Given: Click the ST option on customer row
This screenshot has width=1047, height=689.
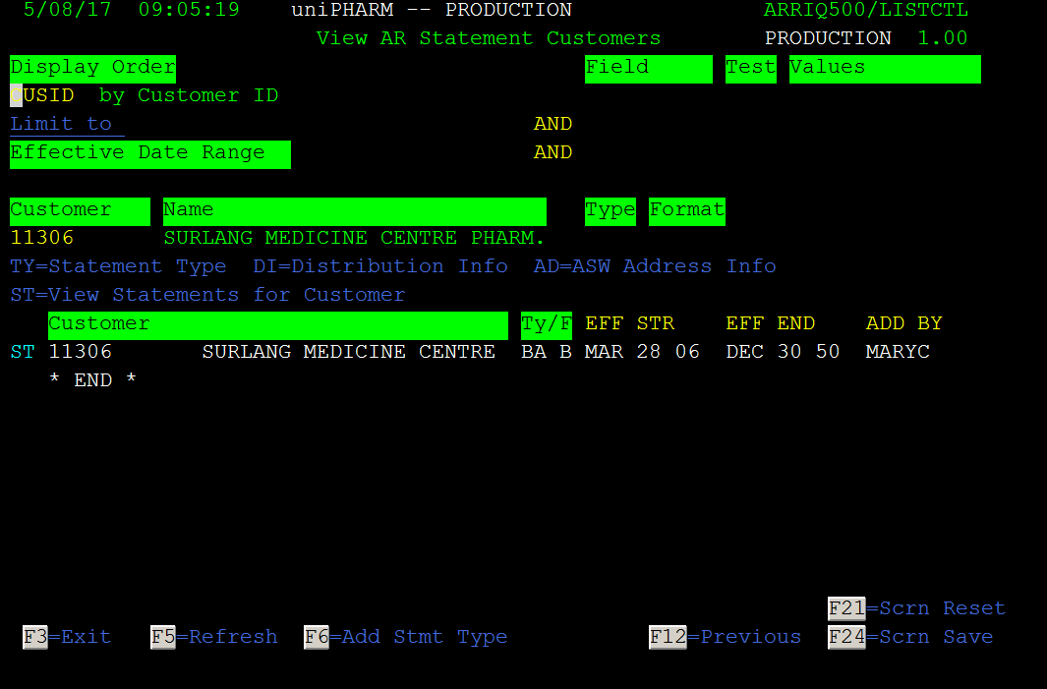Looking at the screenshot, I should click(23, 352).
